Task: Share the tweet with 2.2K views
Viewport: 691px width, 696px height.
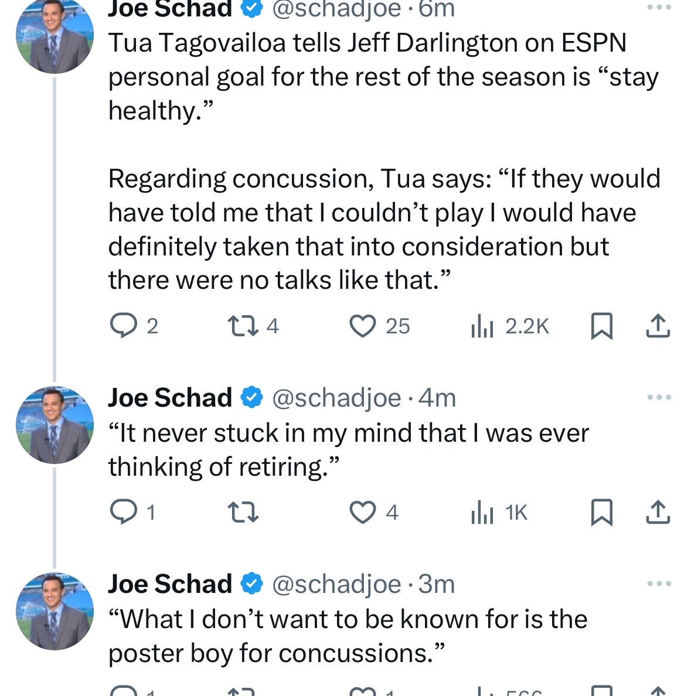Action: (658, 326)
